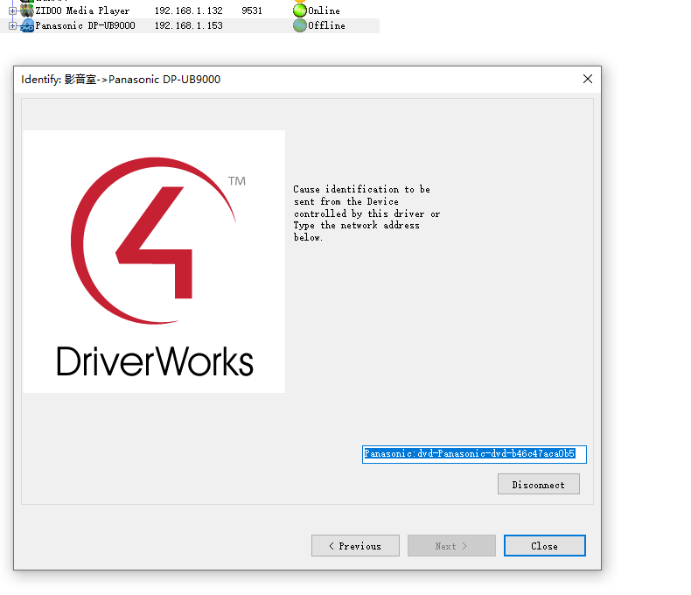Click the ZIDOO Media Player device icon
The width and height of the screenshot is (691, 595).
27,10
